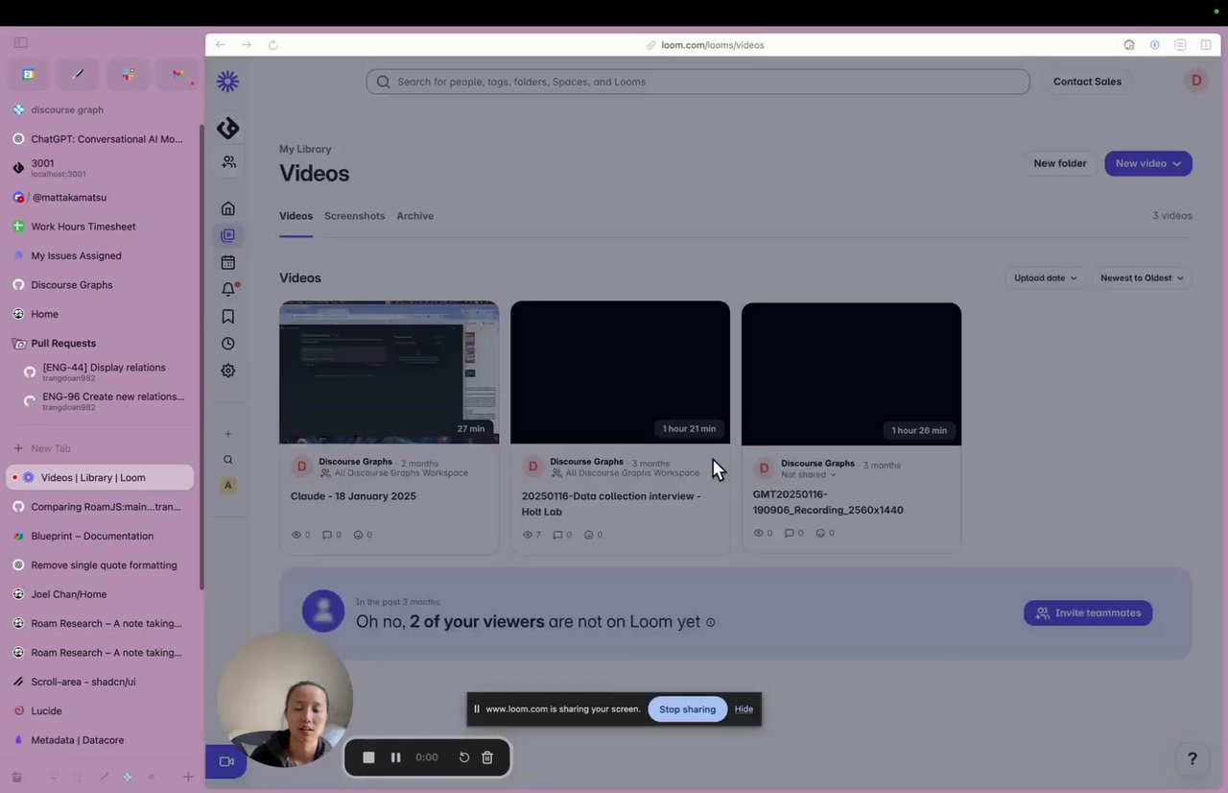Stop the Loom recording
This screenshot has height=793, width=1228.
click(x=368, y=757)
